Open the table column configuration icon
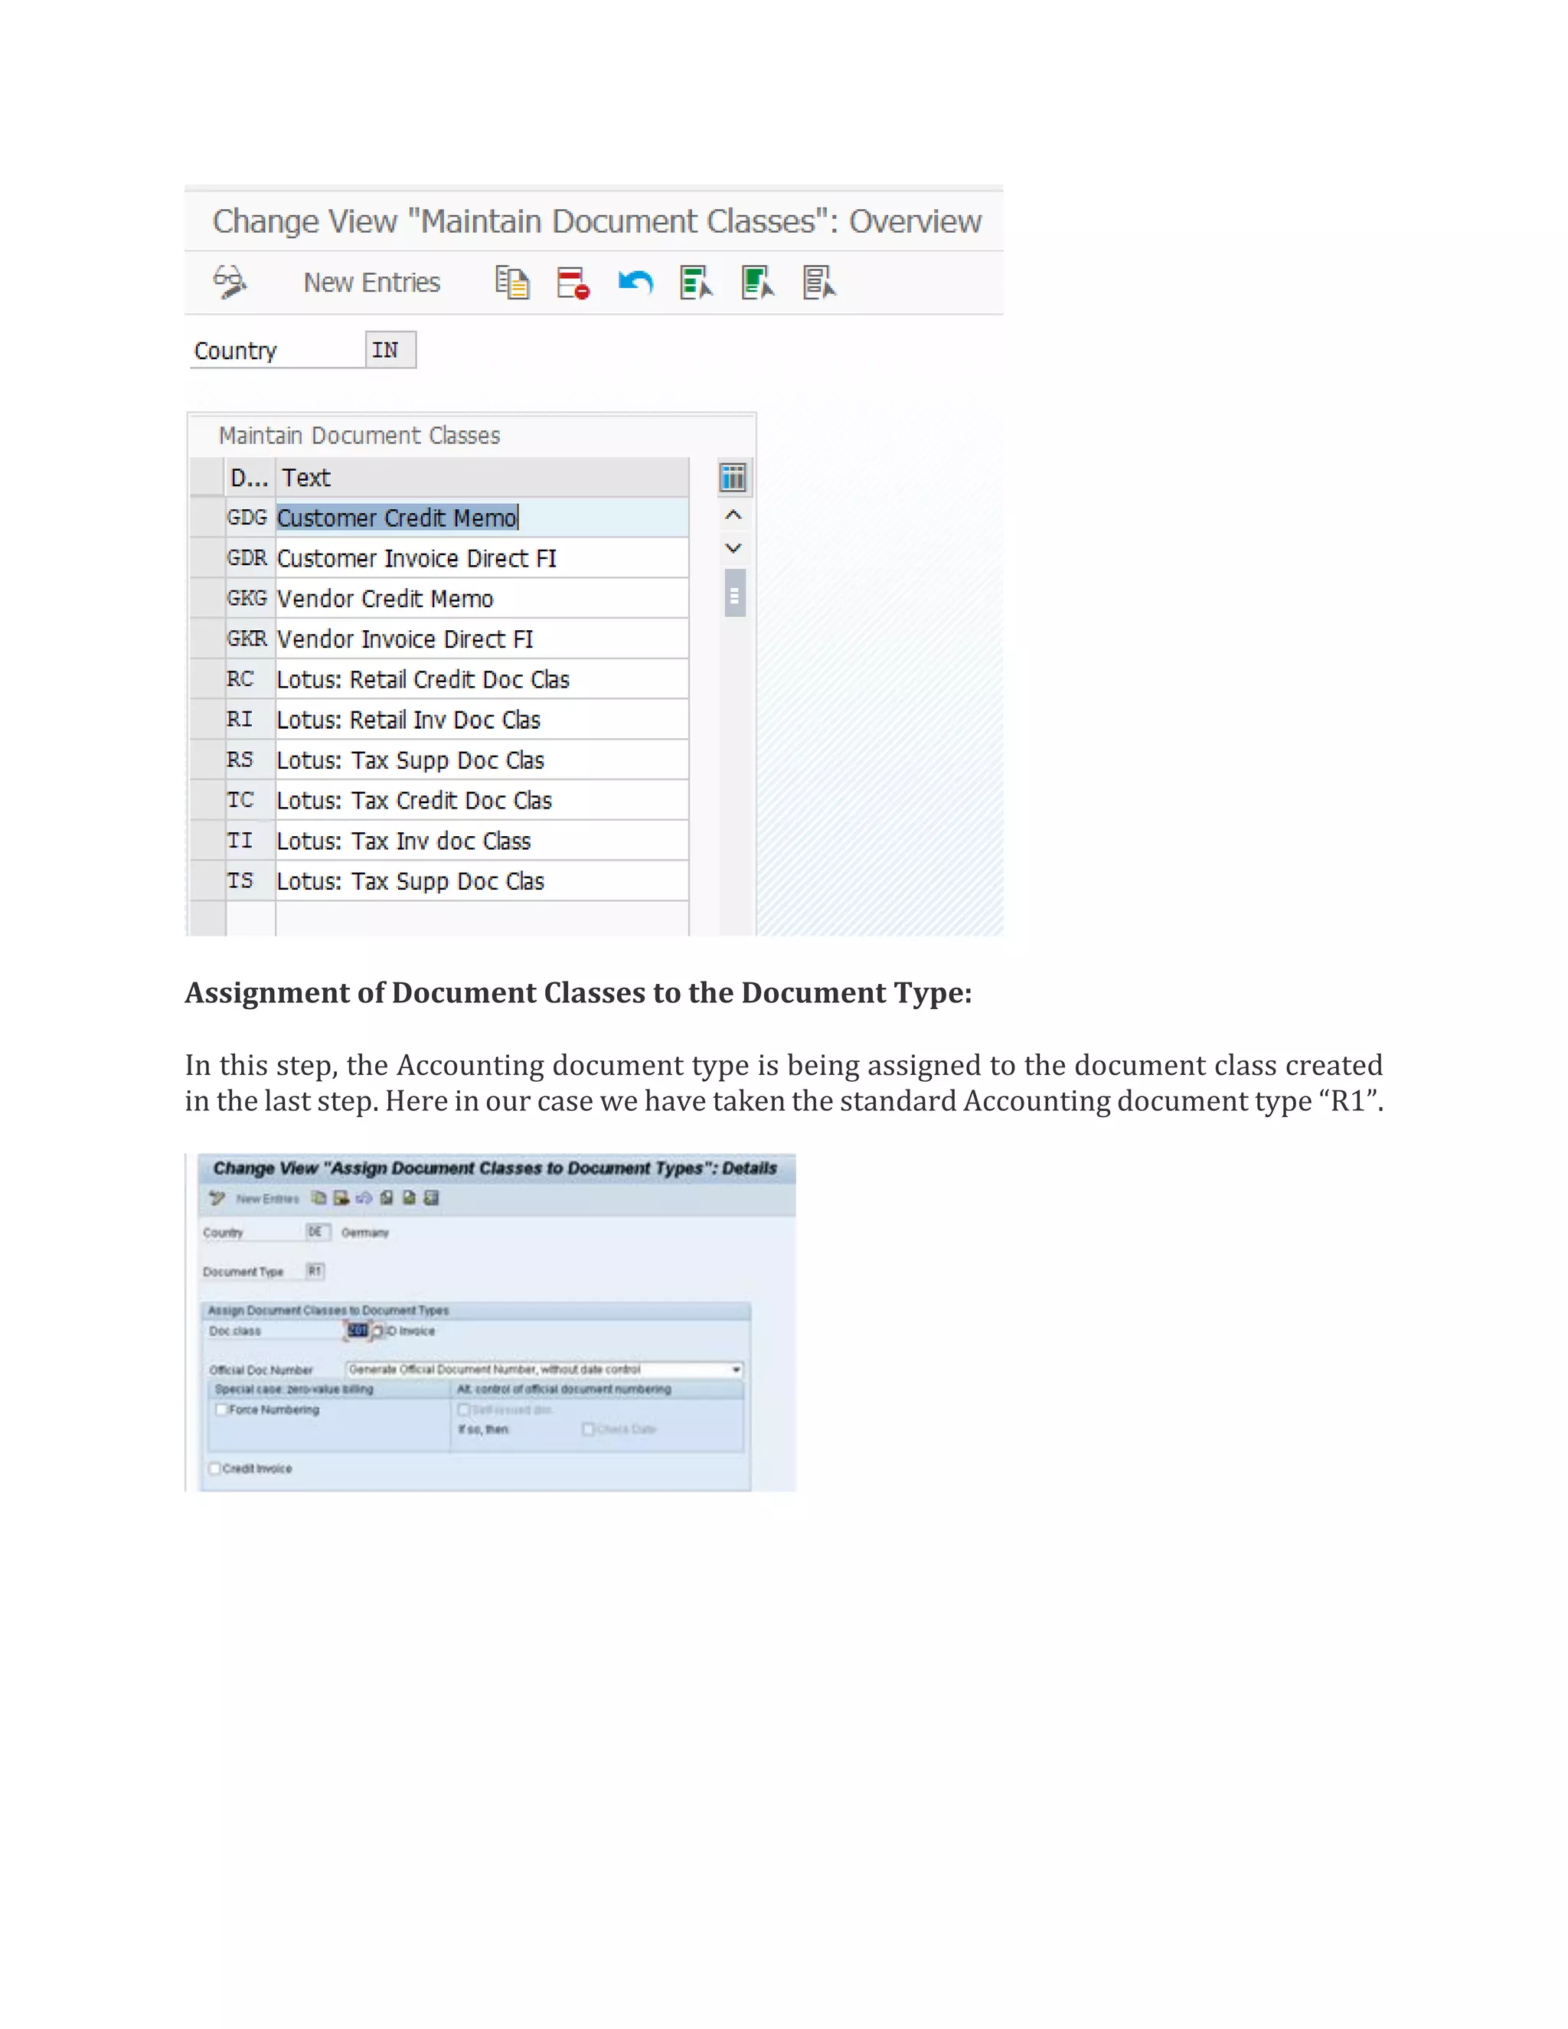 point(733,478)
